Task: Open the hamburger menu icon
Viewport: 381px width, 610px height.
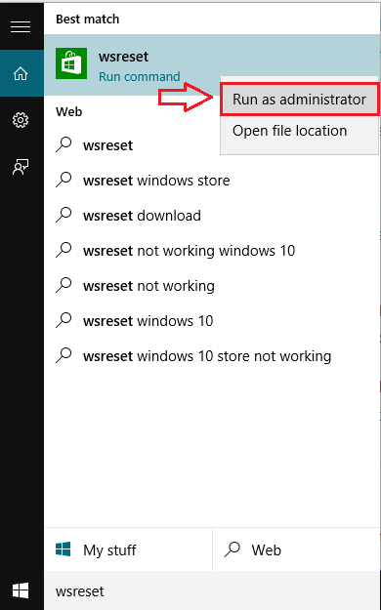Action: click(x=21, y=27)
